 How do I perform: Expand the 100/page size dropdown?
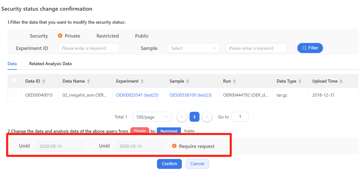pyautogui.click(x=152, y=117)
